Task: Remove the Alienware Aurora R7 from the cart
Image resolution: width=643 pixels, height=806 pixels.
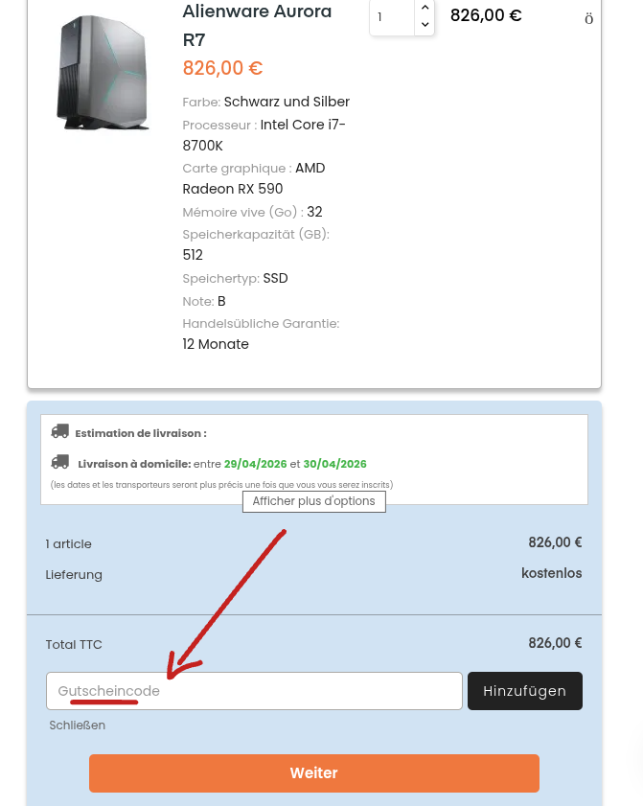Action: pos(588,19)
